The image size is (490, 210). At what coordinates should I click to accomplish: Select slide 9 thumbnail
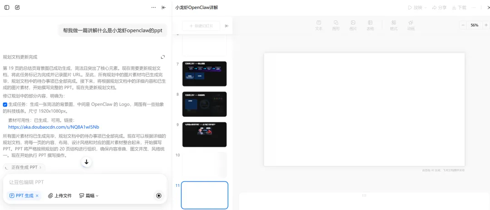204,135
